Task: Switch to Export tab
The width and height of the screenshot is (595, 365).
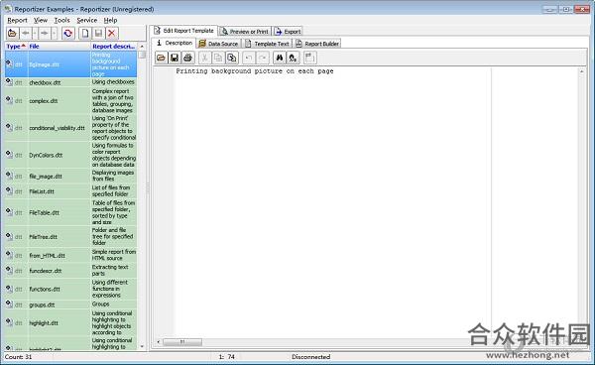Action: (288, 32)
